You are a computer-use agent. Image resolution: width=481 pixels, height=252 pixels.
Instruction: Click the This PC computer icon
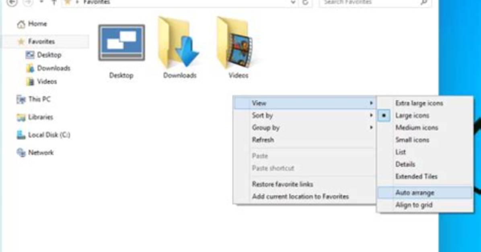pos(21,100)
